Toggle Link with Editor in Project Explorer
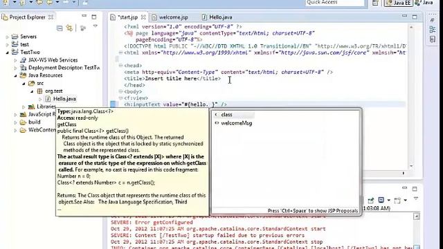Image resolution: width=443 pixels, height=249 pixels. click(x=69, y=28)
